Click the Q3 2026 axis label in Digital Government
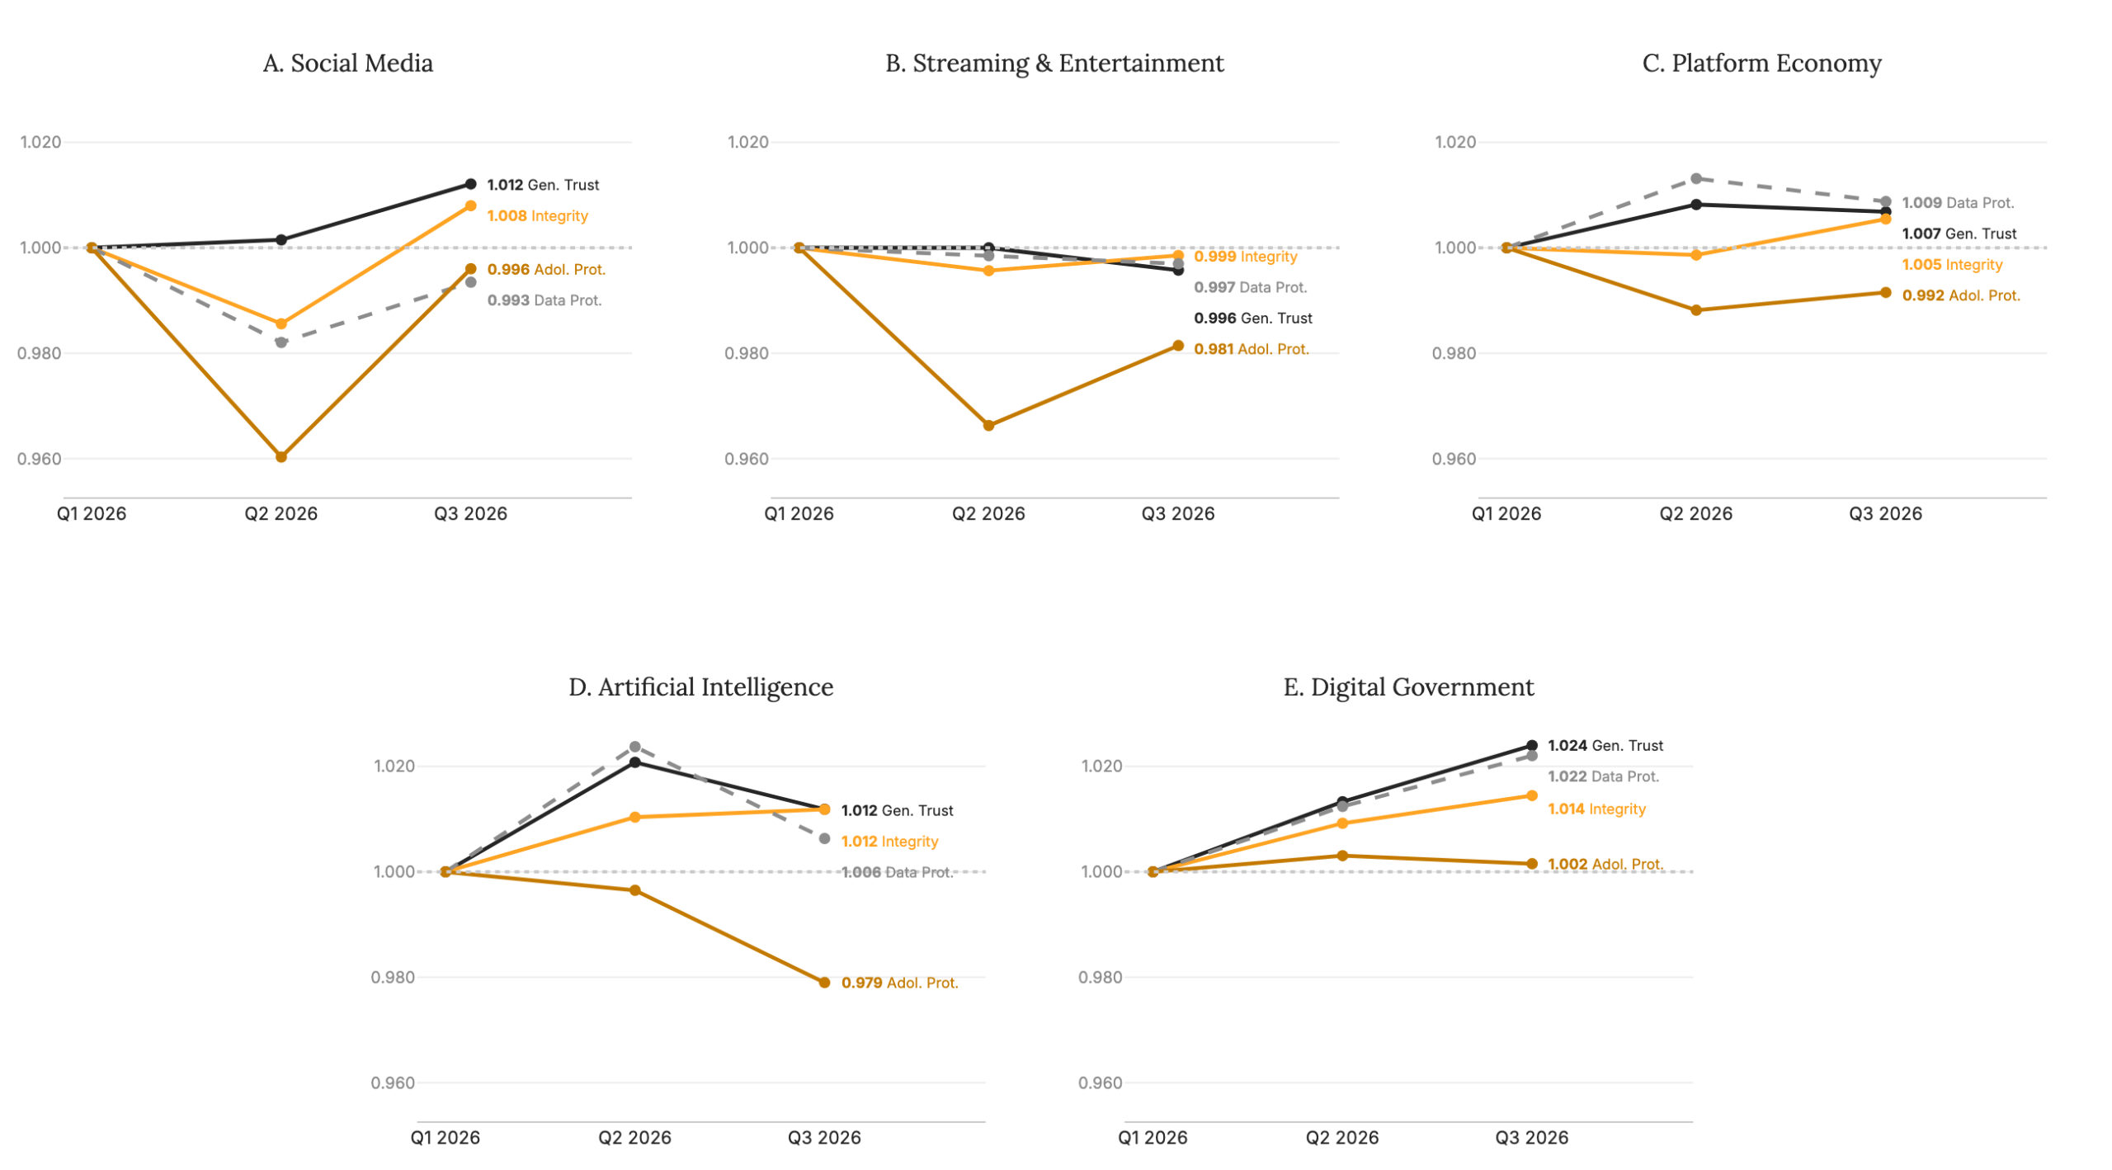The width and height of the screenshot is (2112, 1170). [x=1531, y=1138]
